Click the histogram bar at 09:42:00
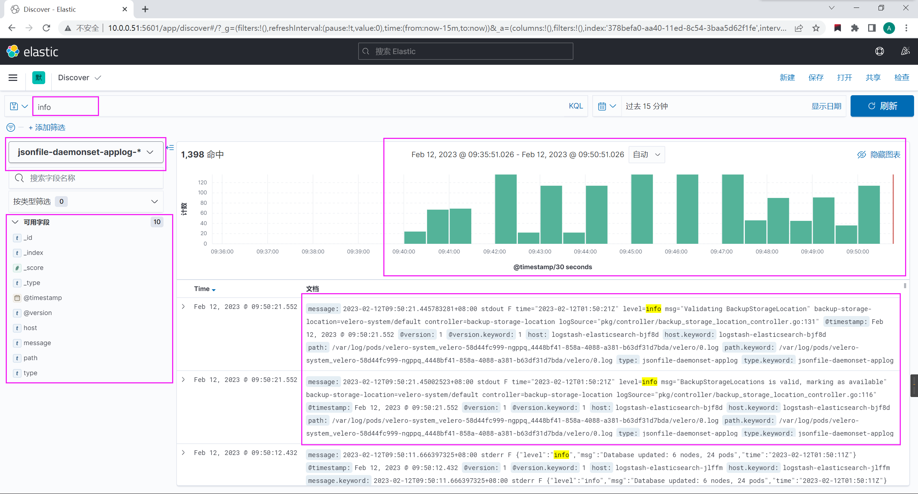 tap(506, 209)
